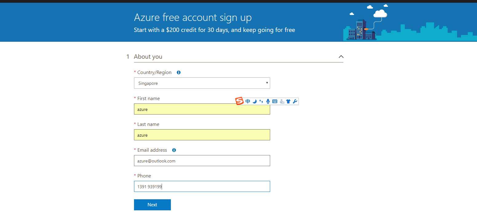Open the skin (t-shirt) icon
Screen dimensions: 477x218
(x=288, y=101)
